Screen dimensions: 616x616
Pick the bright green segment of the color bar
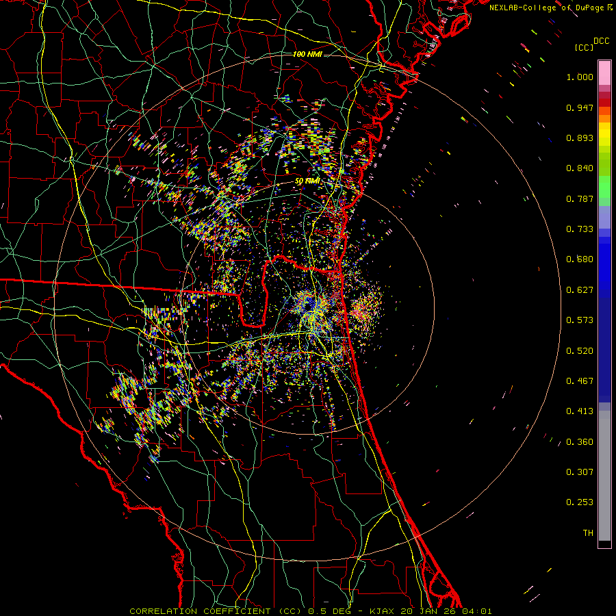[x=604, y=187]
